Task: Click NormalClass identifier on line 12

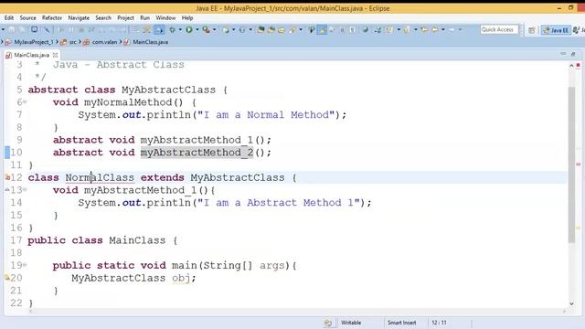Action: tap(100, 177)
